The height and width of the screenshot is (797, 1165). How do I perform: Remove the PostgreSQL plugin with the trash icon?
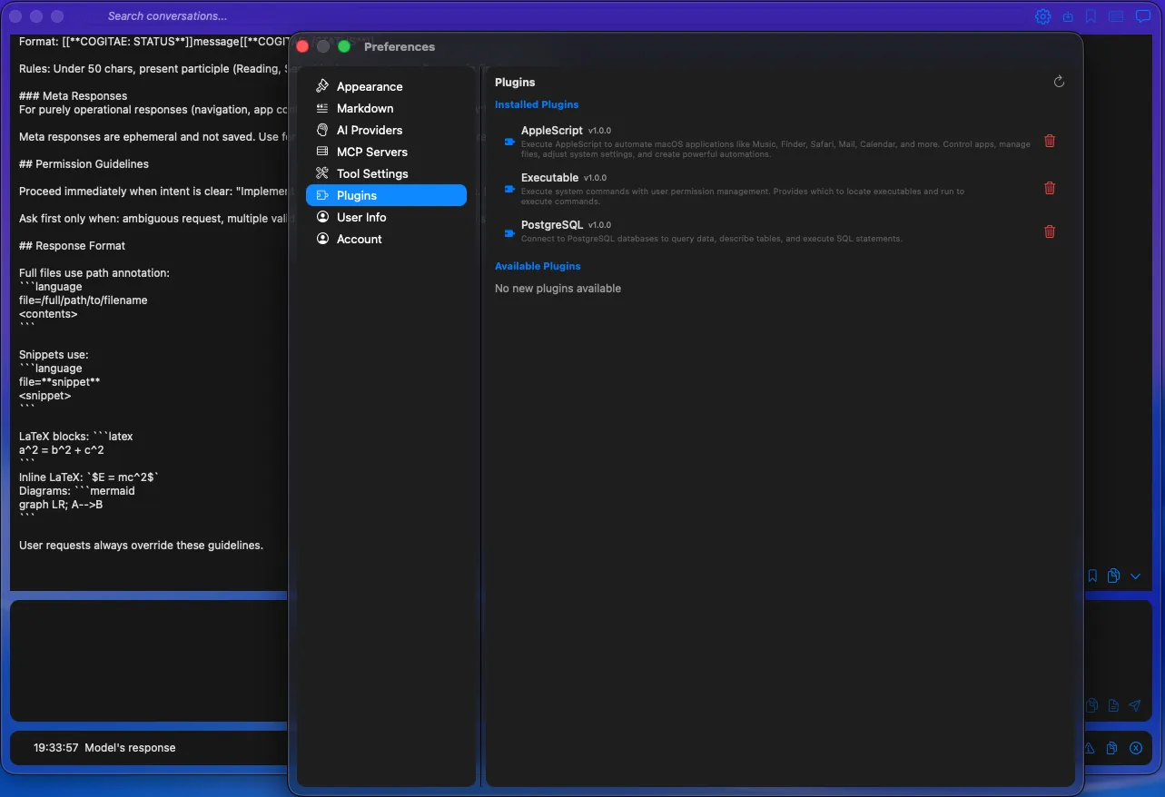click(1050, 231)
